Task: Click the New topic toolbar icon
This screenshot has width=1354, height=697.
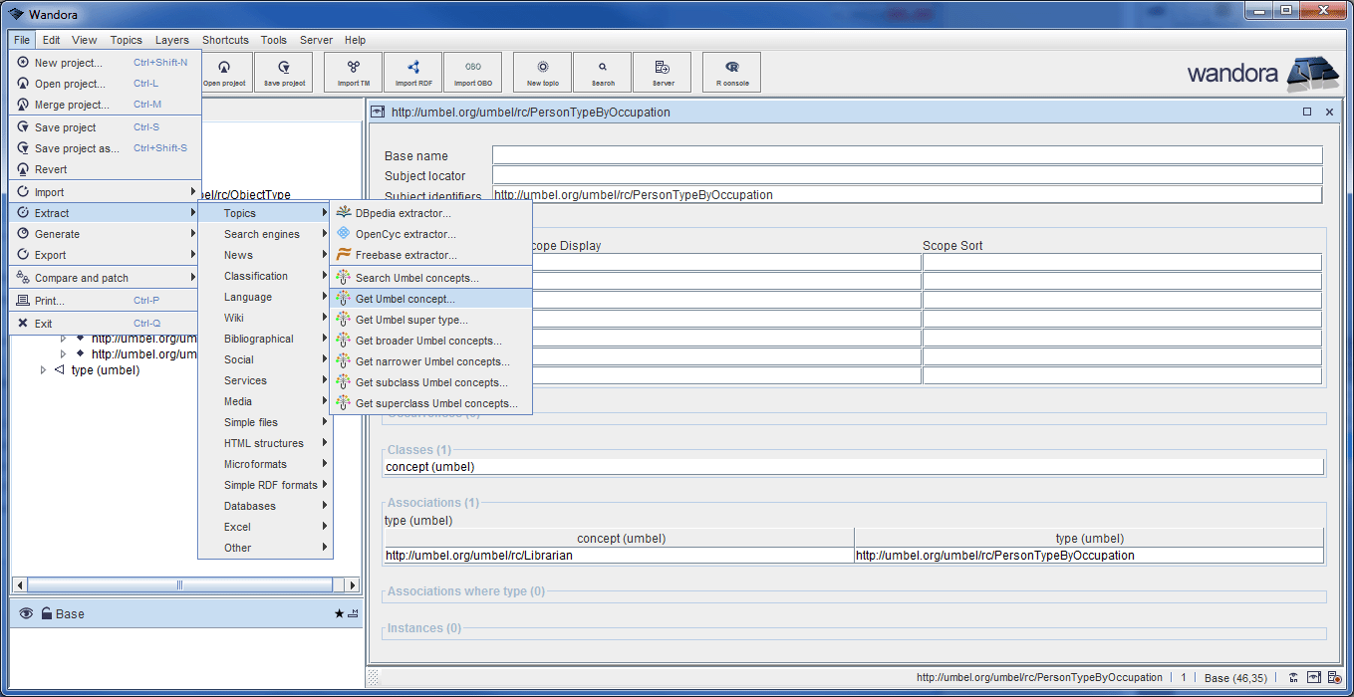Action: (543, 72)
